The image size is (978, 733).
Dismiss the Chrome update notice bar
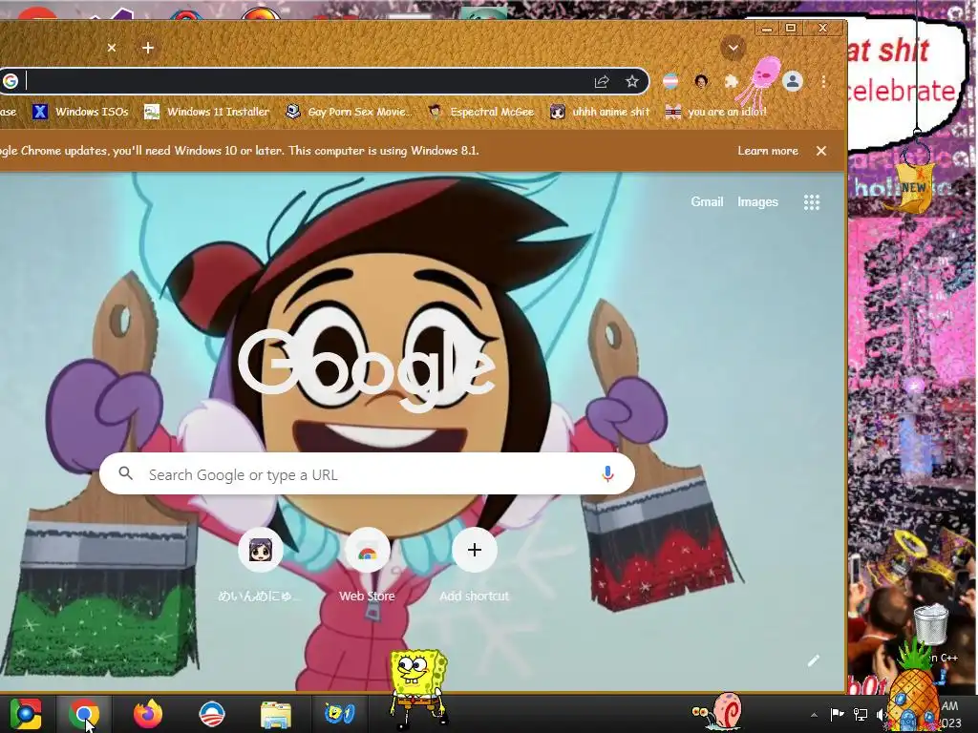click(x=821, y=151)
